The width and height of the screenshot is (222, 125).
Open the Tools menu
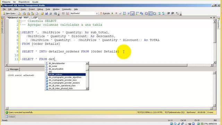click(48, 9)
